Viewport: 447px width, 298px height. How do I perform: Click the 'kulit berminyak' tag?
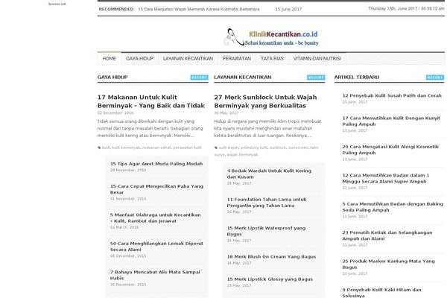pos(126,148)
